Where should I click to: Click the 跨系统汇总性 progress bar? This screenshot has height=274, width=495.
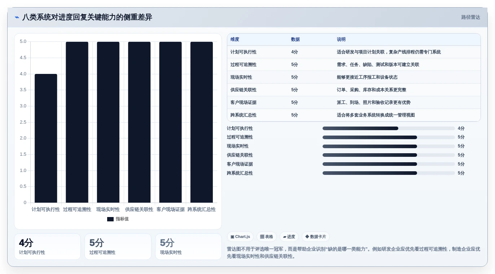(x=389, y=173)
